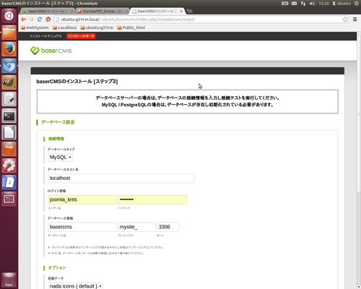Open the Trash in launcher

pyautogui.click(x=9, y=280)
